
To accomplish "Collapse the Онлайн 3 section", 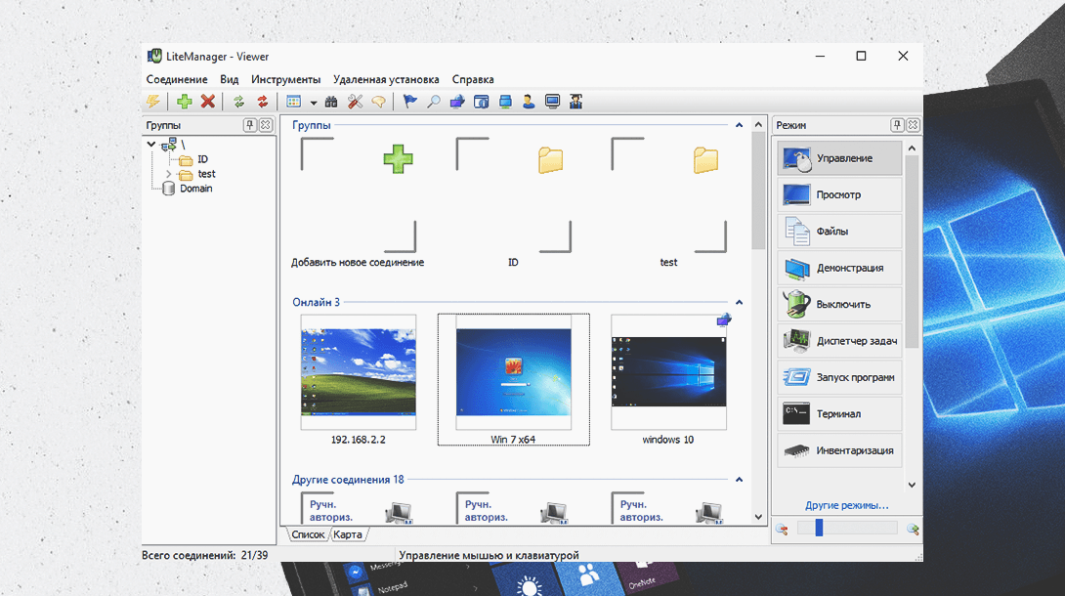I will [739, 303].
